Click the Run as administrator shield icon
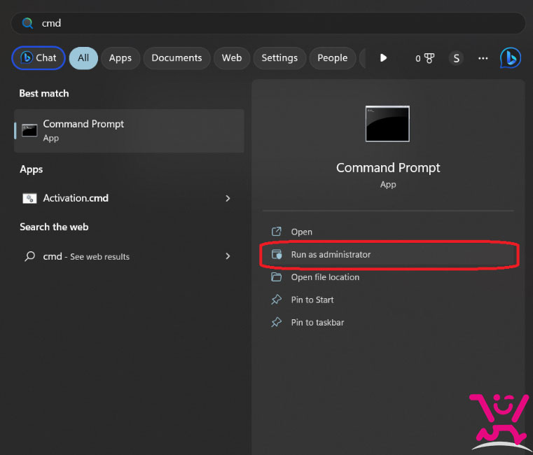 (277, 254)
